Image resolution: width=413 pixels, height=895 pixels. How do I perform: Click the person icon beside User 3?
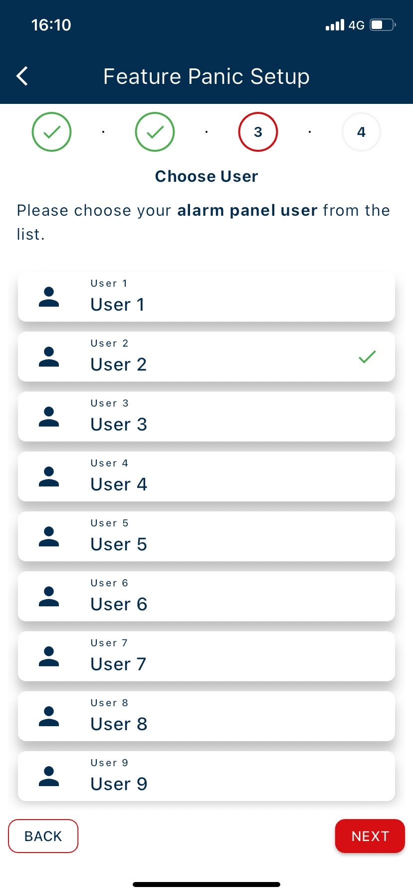49,417
